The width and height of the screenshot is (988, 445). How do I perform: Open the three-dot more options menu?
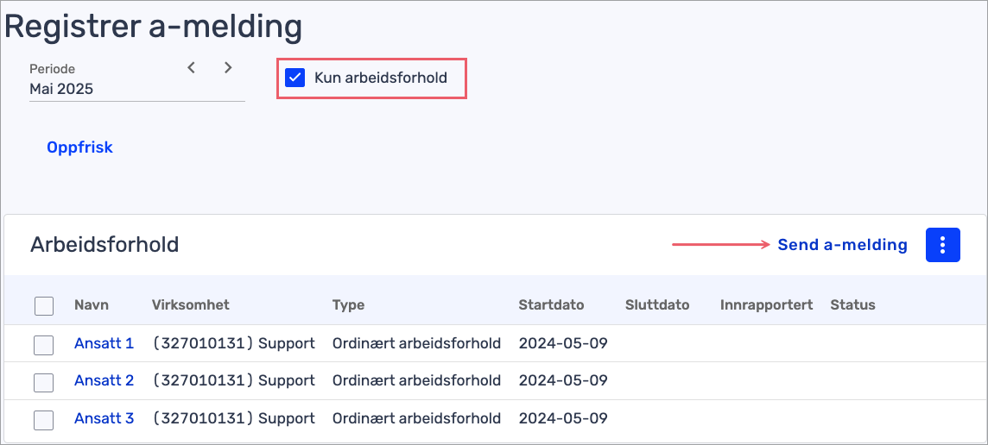(942, 245)
